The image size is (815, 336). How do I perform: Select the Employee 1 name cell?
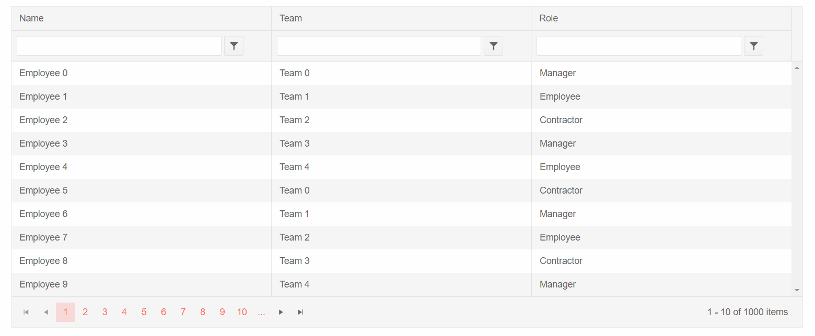click(x=141, y=97)
